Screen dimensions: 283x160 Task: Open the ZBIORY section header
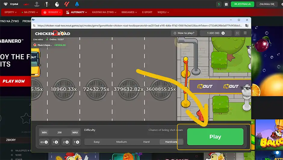[11, 140]
